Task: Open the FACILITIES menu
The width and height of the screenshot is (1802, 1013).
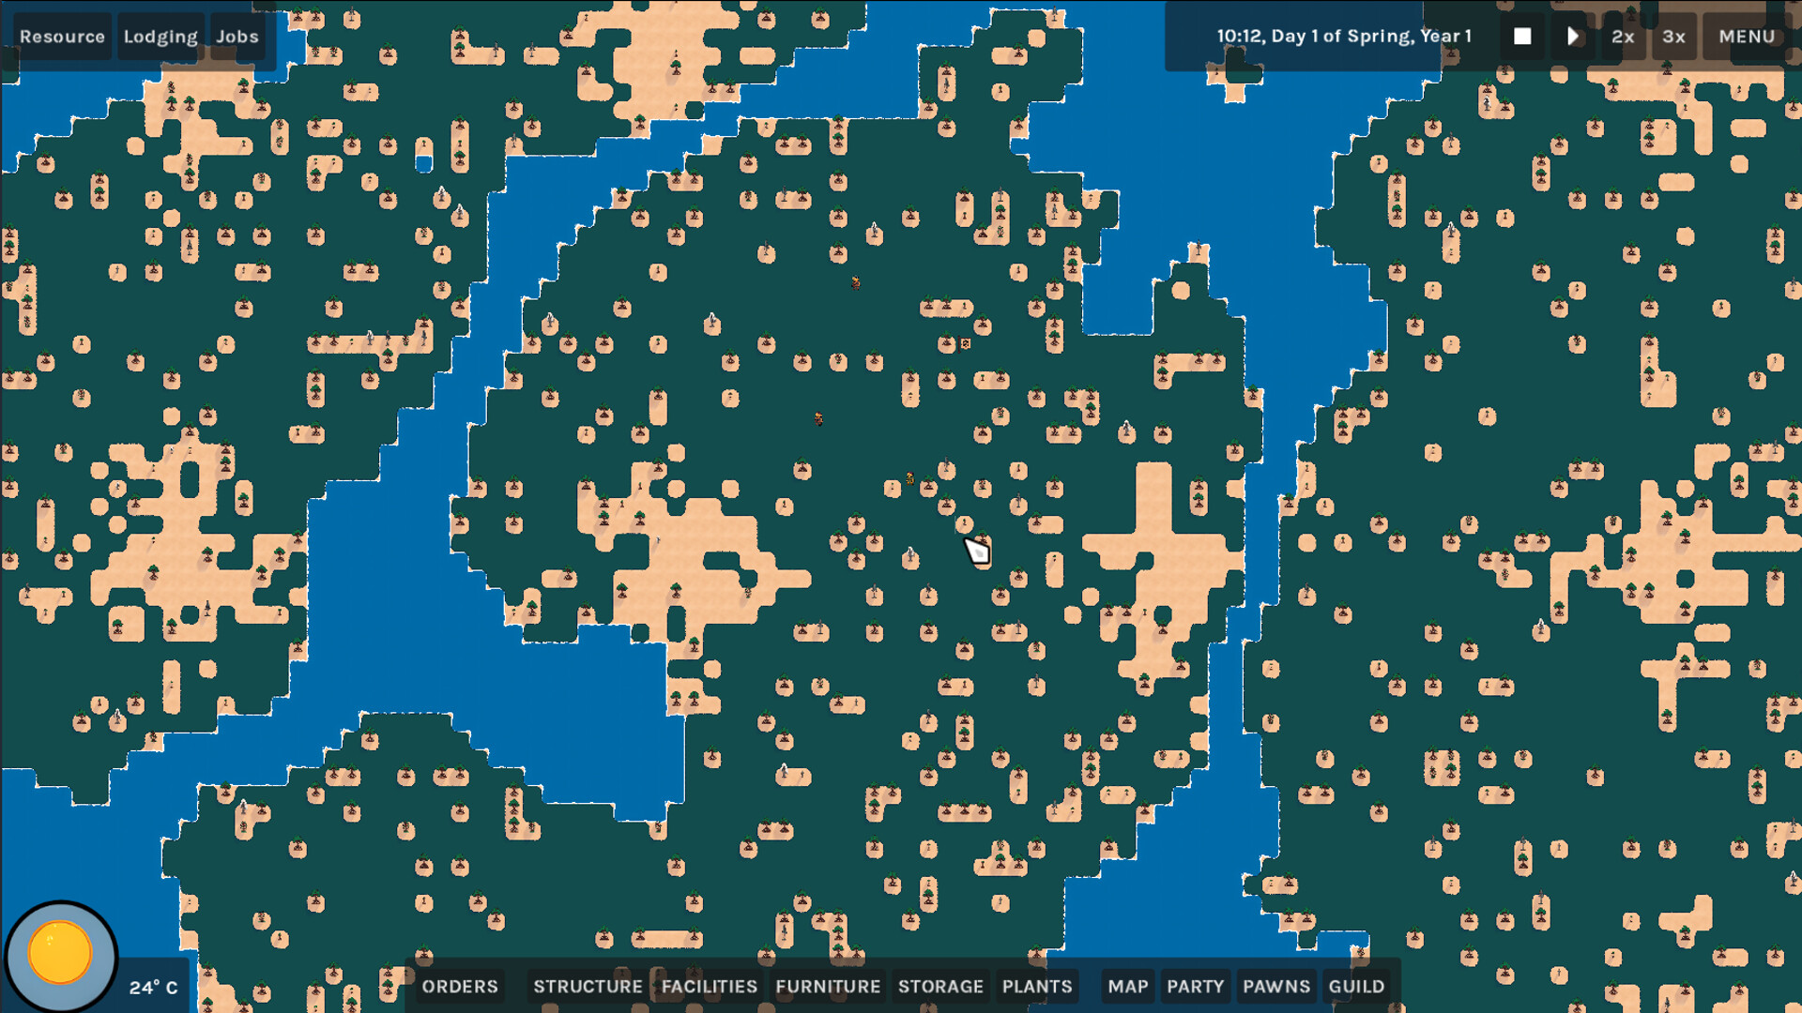Action: tap(710, 986)
